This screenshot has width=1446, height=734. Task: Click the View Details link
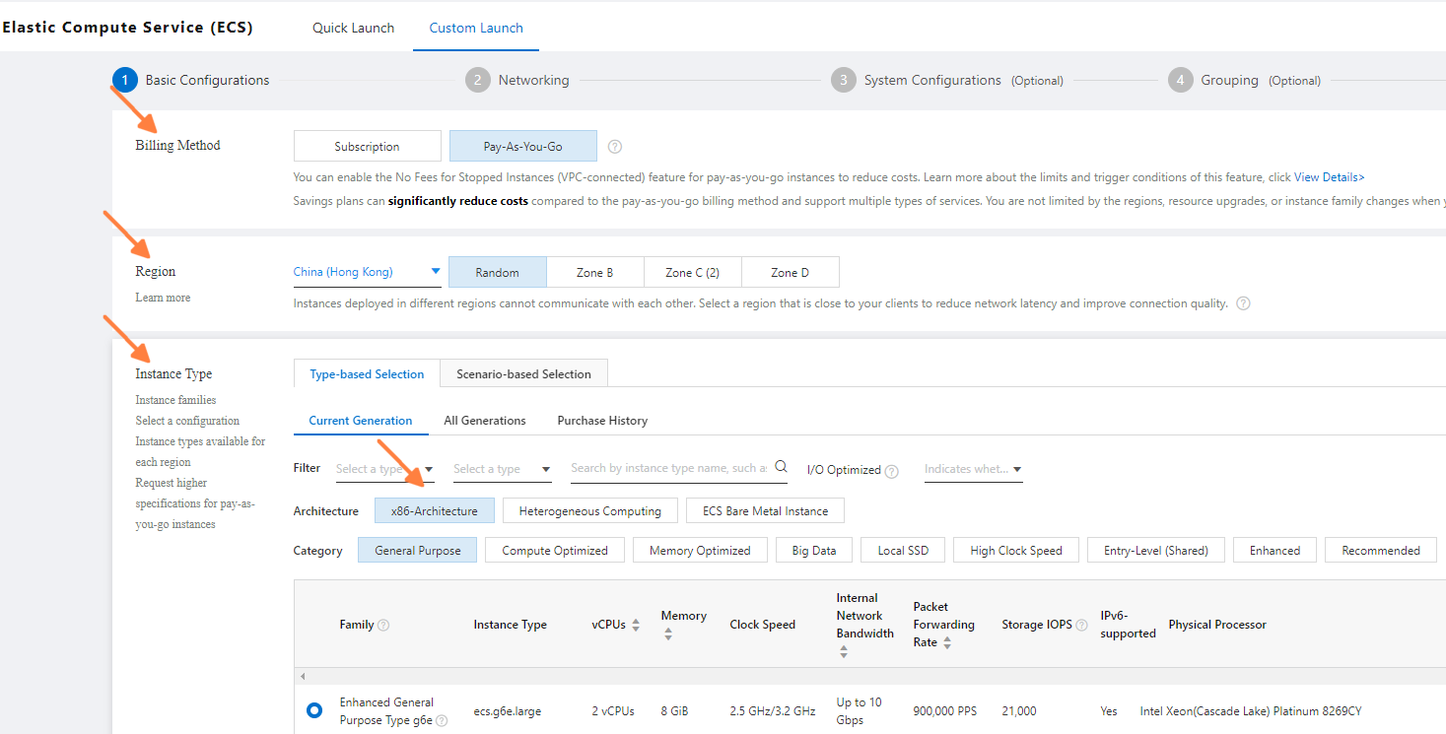point(1329,177)
